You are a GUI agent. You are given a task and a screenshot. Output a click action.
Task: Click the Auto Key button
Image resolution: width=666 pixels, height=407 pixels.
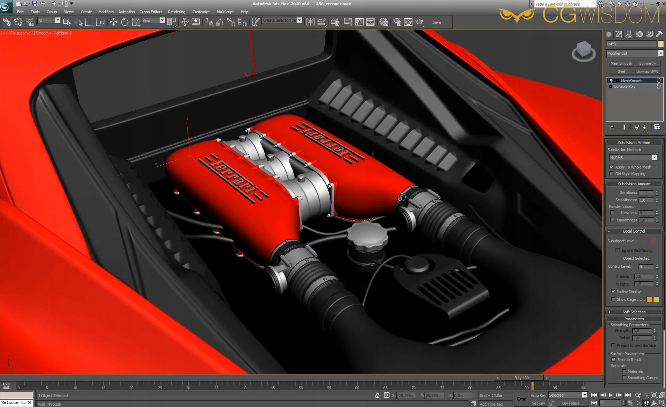[538, 395]
